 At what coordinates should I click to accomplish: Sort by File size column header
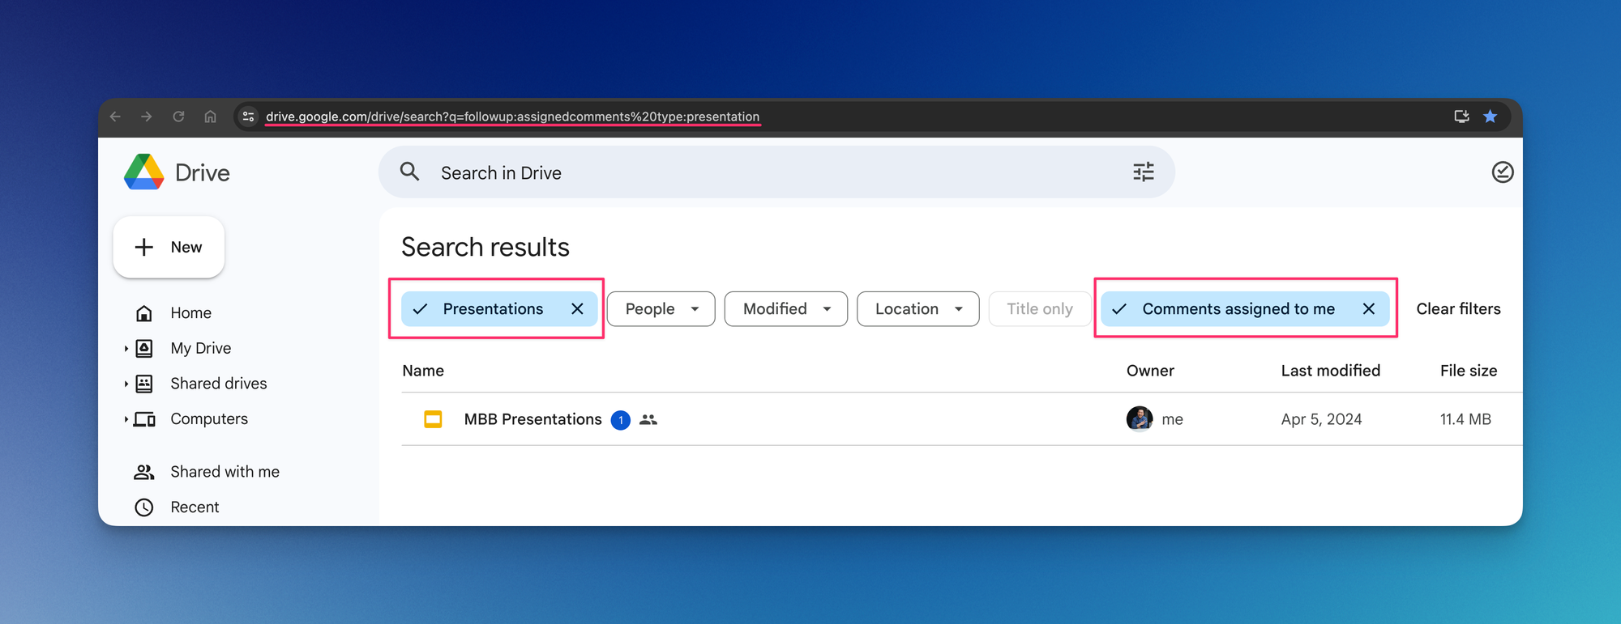tap(1468, 371)
